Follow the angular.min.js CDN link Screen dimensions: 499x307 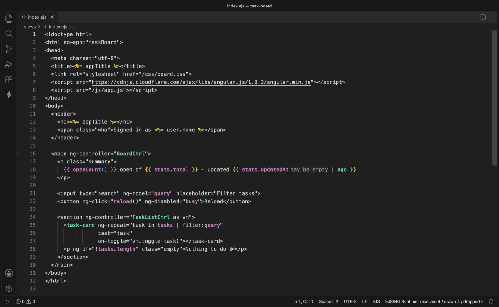pos(201,82)
